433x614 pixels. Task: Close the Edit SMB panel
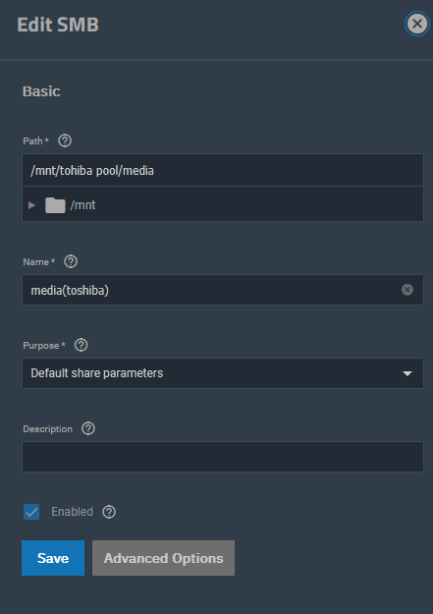[x=417, y=24]
